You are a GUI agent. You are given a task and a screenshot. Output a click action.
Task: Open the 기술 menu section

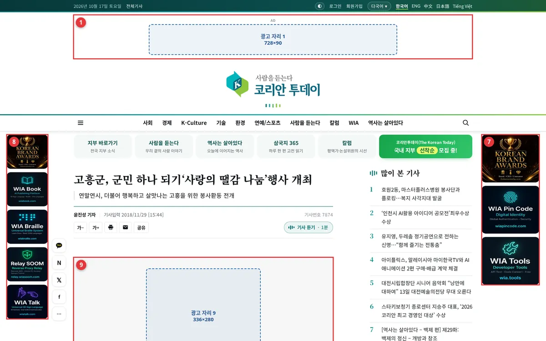click(221, 123)
